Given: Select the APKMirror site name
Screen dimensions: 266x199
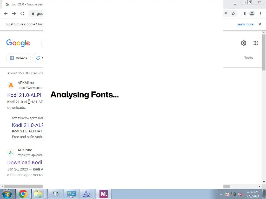Looking at the screenshot, I should 26,83.
